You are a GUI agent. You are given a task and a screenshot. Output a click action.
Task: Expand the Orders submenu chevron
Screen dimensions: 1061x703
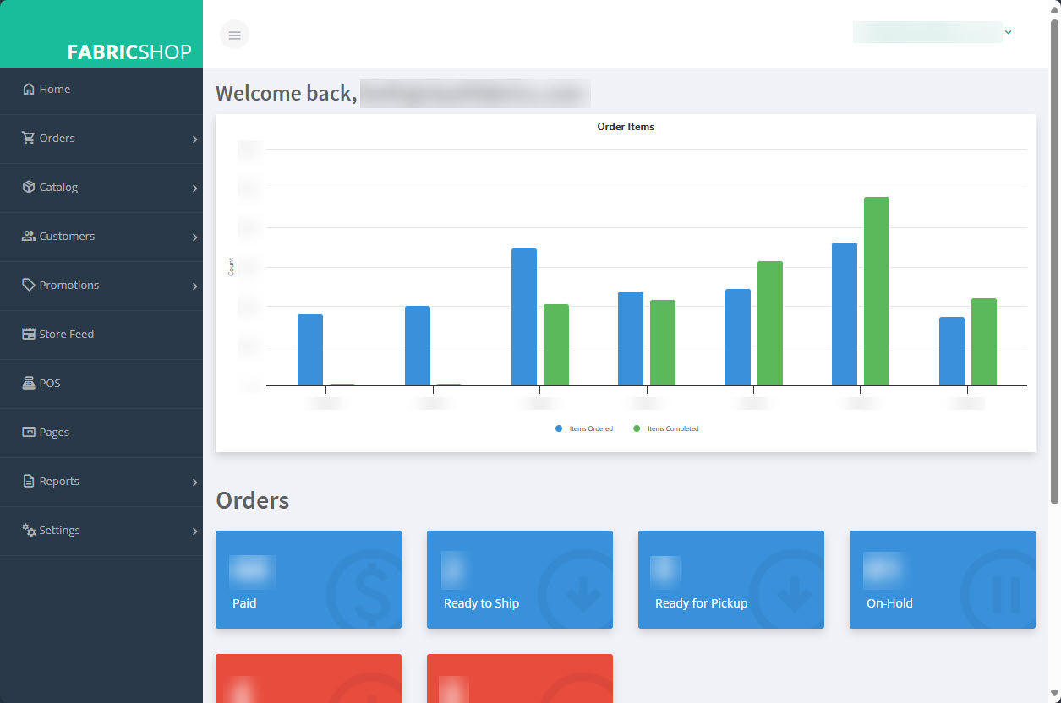194,139
